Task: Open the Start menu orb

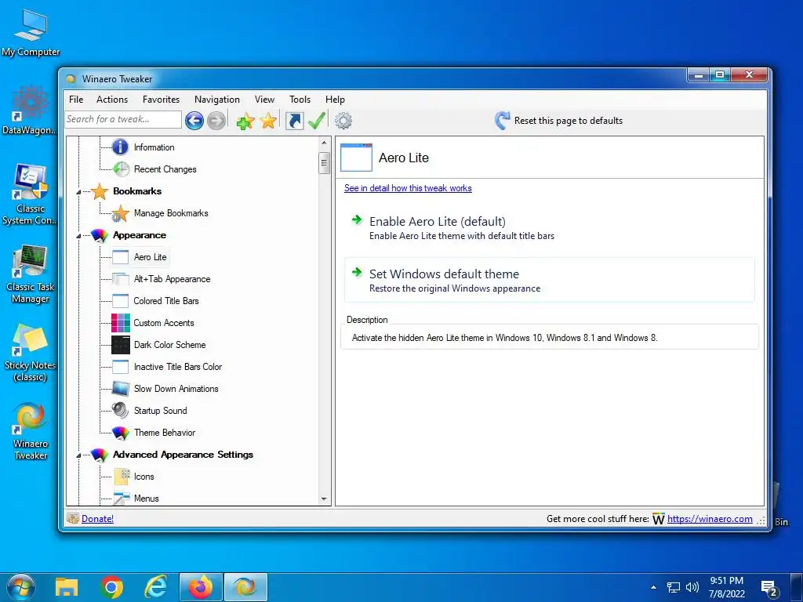Action: [x=21, y=587]
